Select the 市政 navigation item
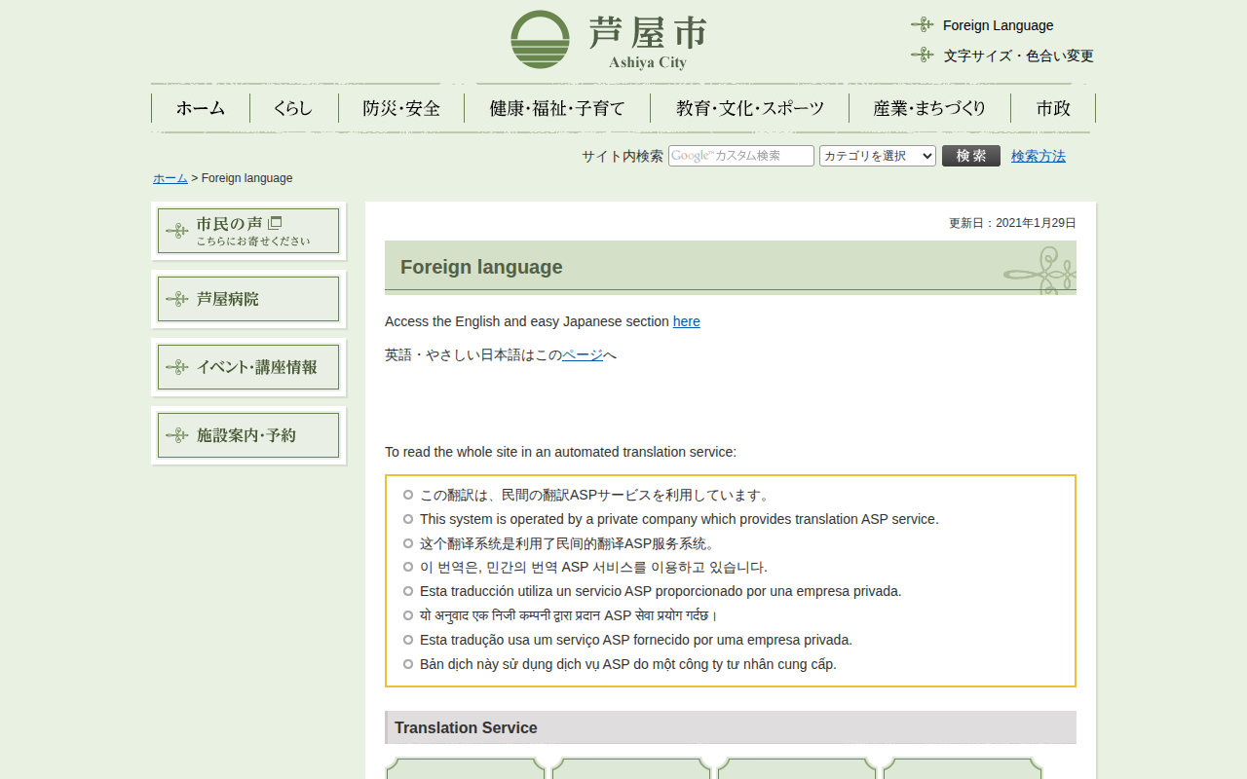Viewport: 1247px width, 779px height. tap(1053, 108)
